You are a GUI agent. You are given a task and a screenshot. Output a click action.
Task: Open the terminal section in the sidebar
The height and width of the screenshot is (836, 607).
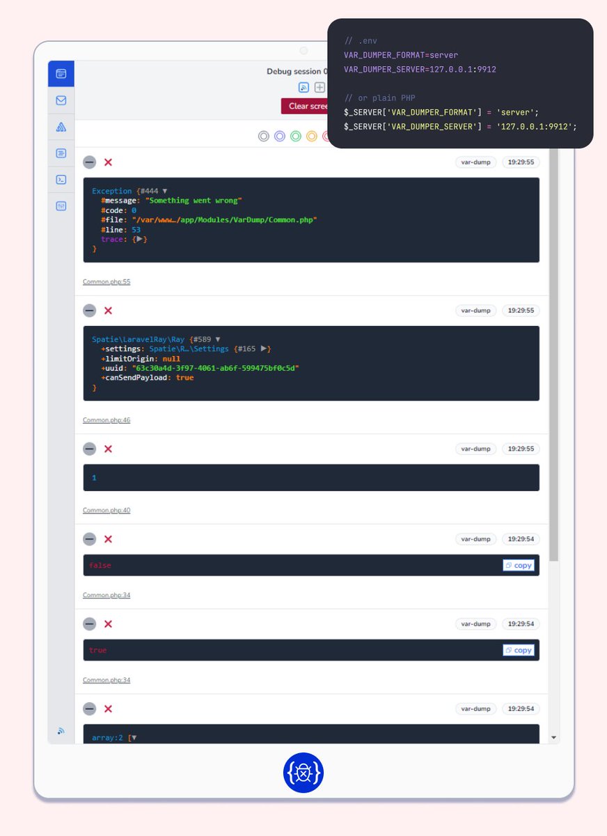tap(61, 180)
